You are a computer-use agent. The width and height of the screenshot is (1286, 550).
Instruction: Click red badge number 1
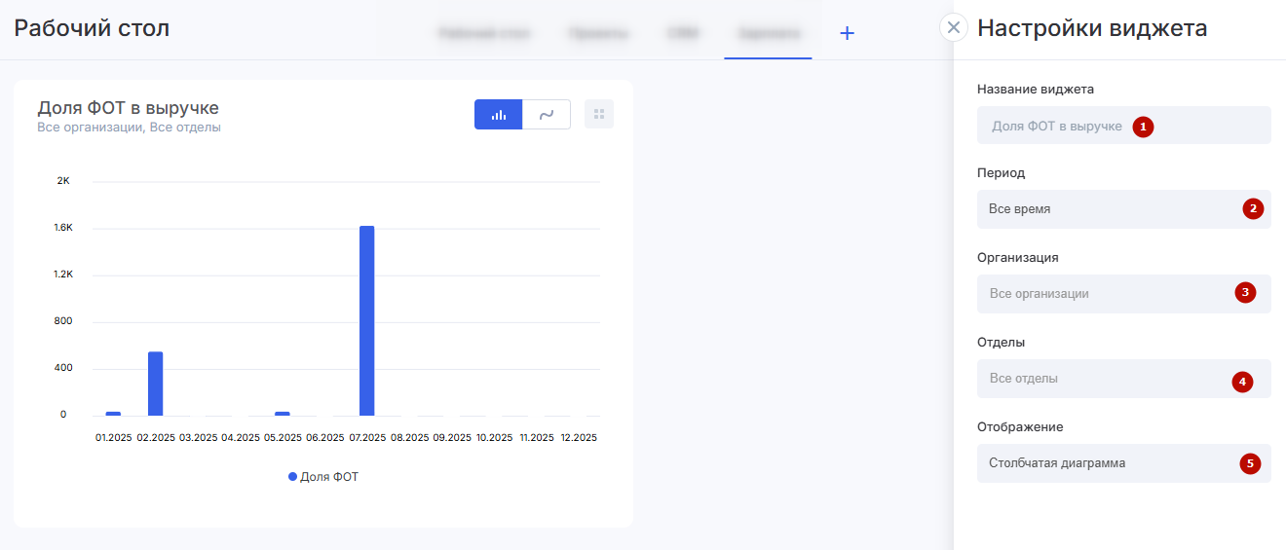point(1143,127)
